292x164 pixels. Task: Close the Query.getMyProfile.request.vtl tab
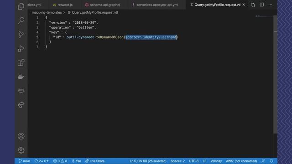point(244,5)
